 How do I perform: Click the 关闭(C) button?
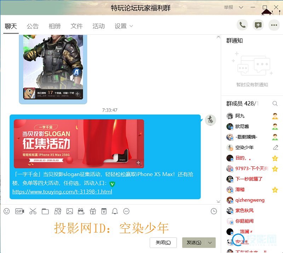[x=163, y=242]
